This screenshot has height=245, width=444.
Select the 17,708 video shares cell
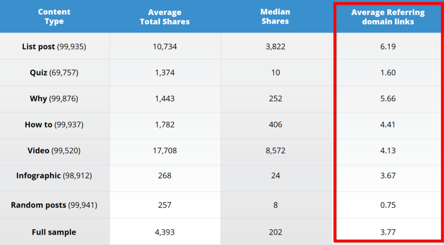tap(165, 150)
